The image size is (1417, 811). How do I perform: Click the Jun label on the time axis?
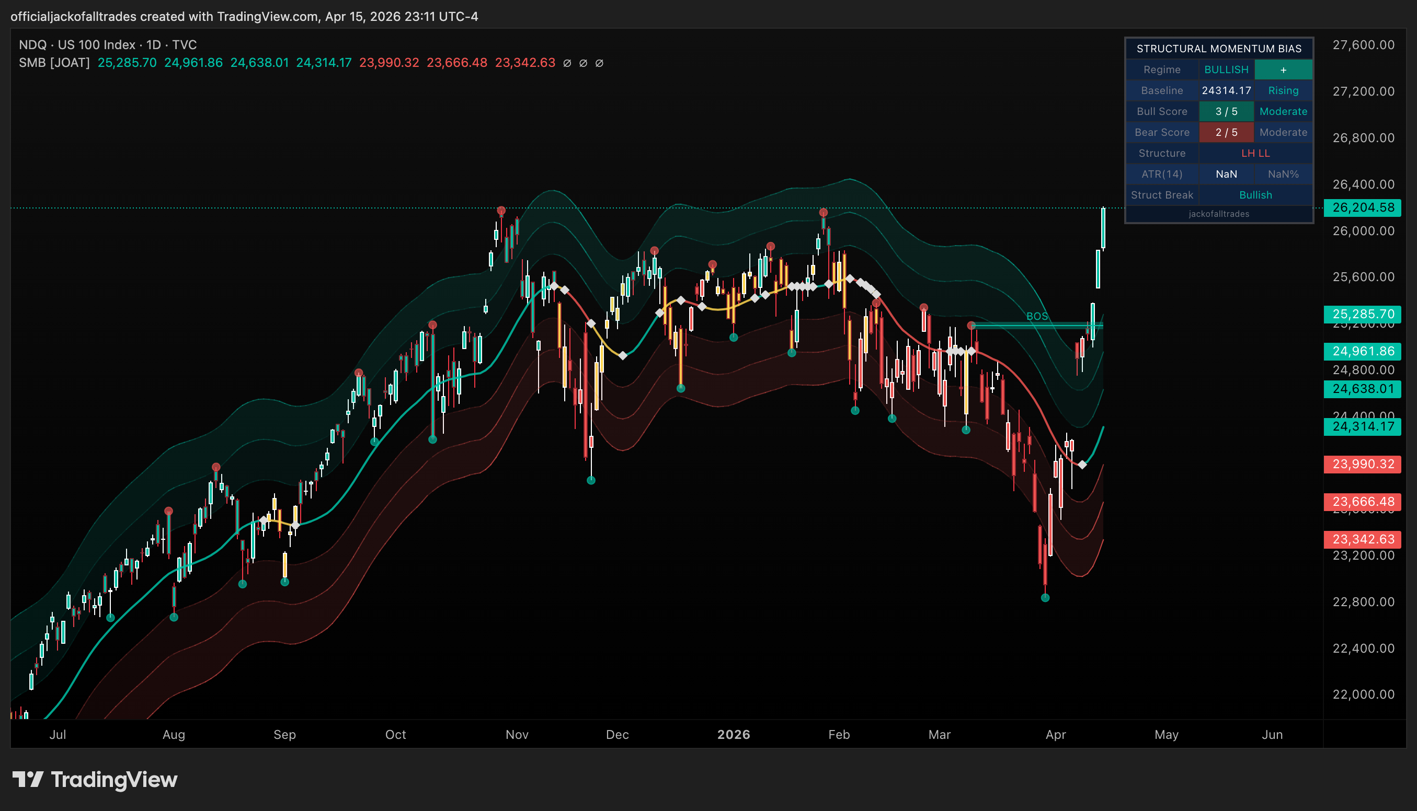pyautogui.click(x=1272, y=734)
